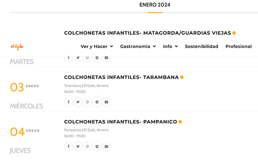Expand the Gastronomía dropdown
The width and height of the screenshot is (258, 160).
click(x=138, y=46)
